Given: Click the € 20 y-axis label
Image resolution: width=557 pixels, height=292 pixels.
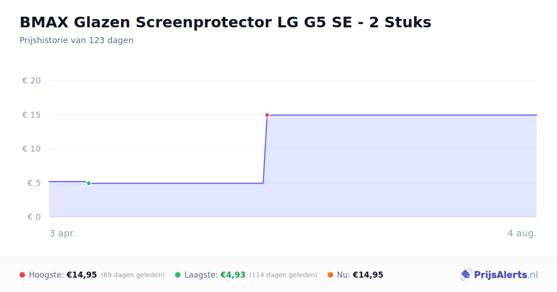Looking at the screenshot, I should click(x=32, y=81).
